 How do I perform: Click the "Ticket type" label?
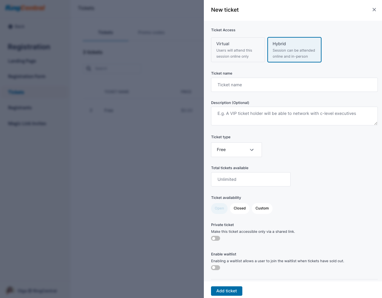tap(221, 137)
